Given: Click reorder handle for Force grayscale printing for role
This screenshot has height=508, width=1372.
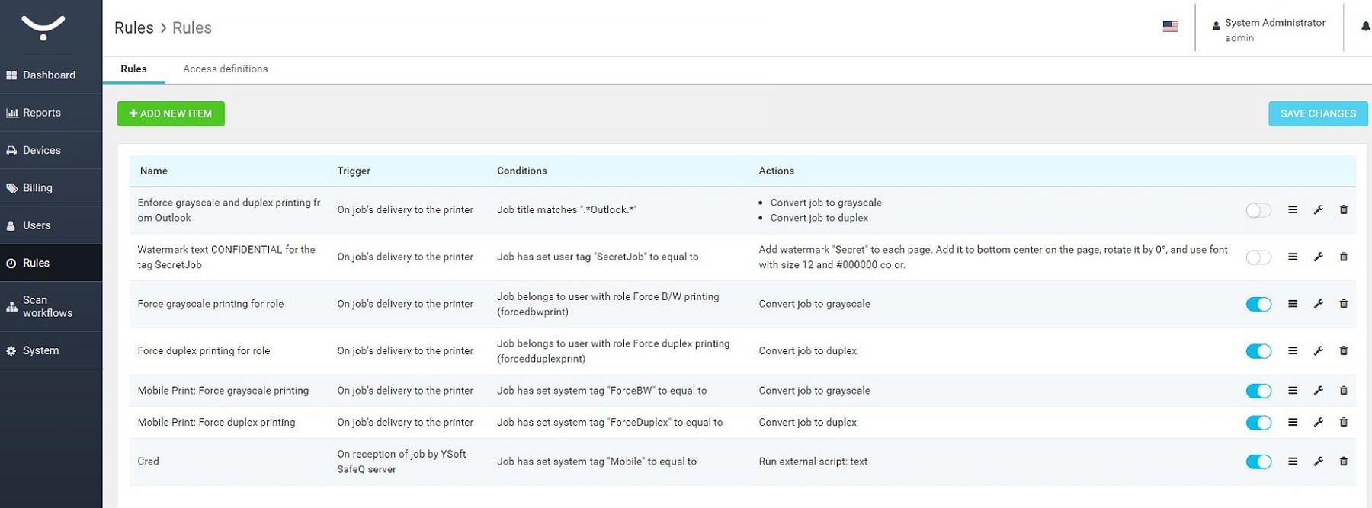Looking at the screenshot, I should [1292, 304].
